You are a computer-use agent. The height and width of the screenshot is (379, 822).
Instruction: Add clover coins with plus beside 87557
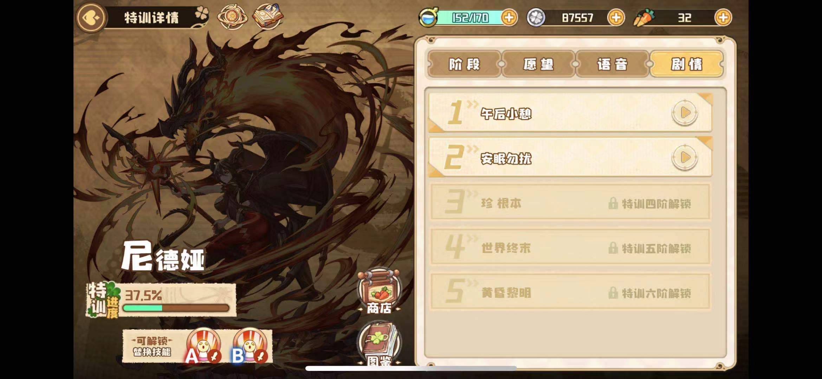coord(616,18)
